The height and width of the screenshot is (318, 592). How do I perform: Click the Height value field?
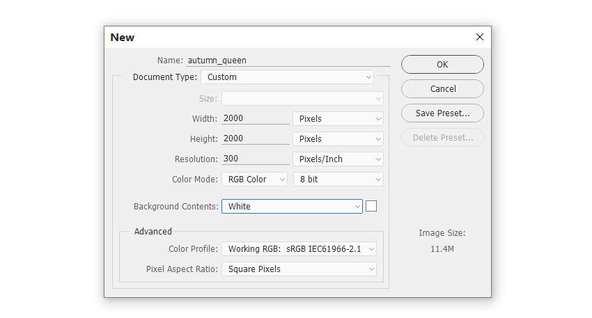(255, 138)
